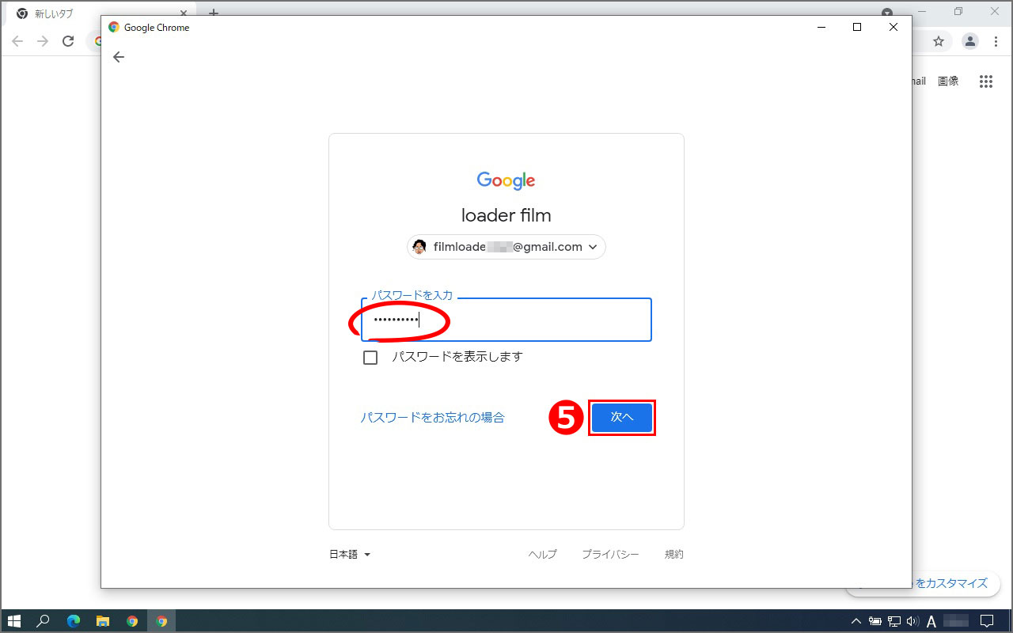Screen dimensions: 1013x633
Task: Open the 日本語 language dropdown
Action: 350,555
